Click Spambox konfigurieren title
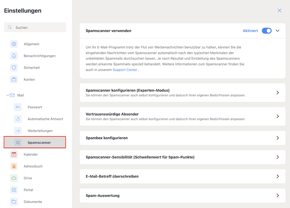This screenshot has width=290, height=208. click(107, 138)
